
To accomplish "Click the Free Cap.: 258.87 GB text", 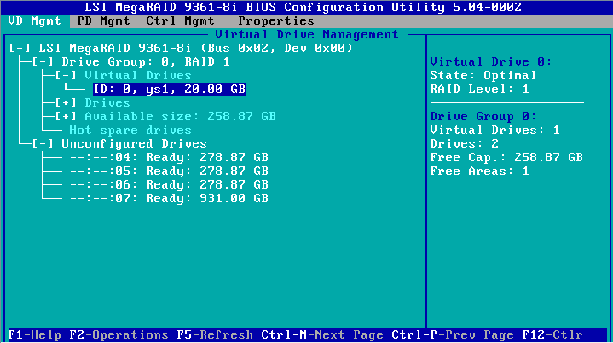I will point(506,158).
